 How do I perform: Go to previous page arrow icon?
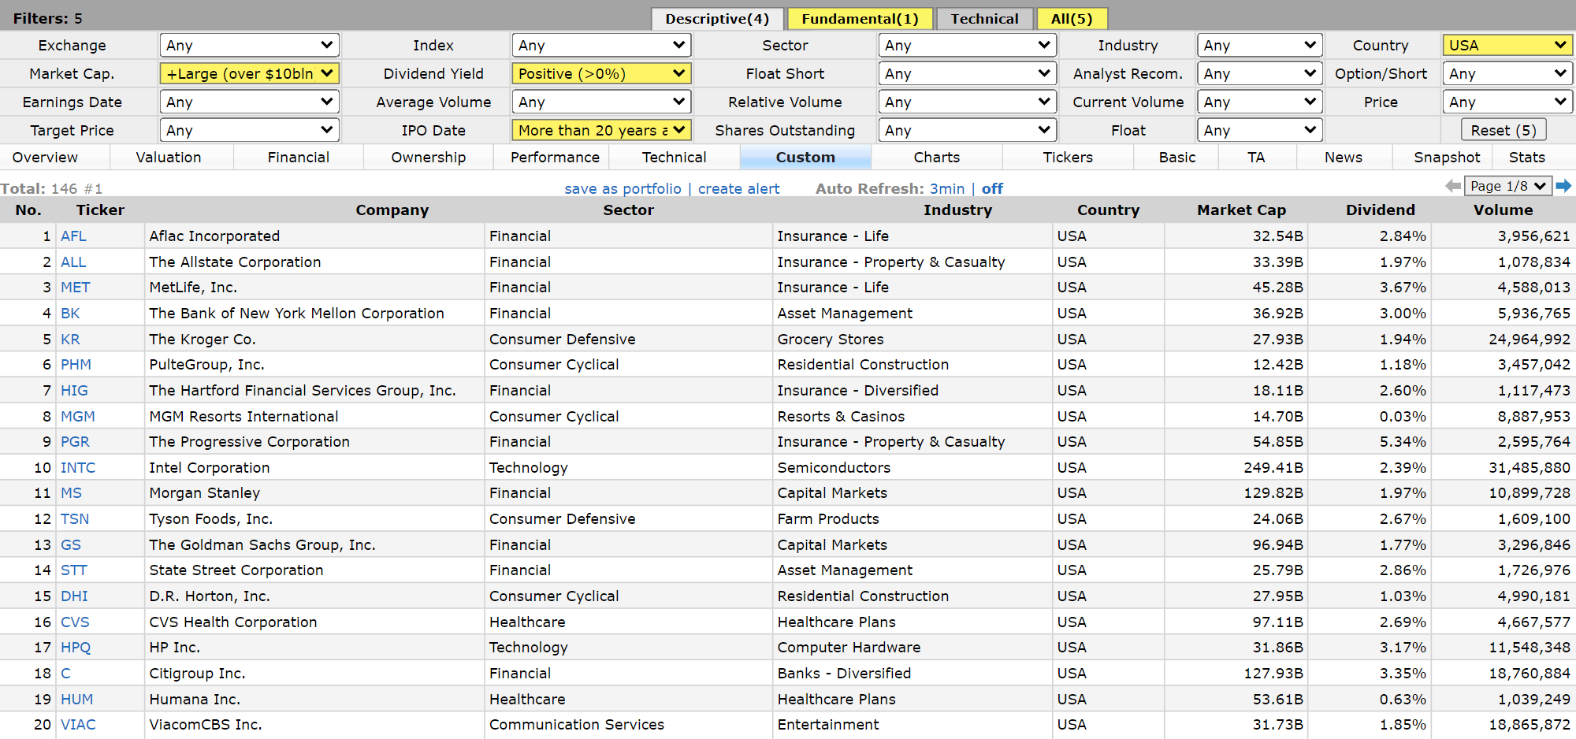pos(1453,186)
